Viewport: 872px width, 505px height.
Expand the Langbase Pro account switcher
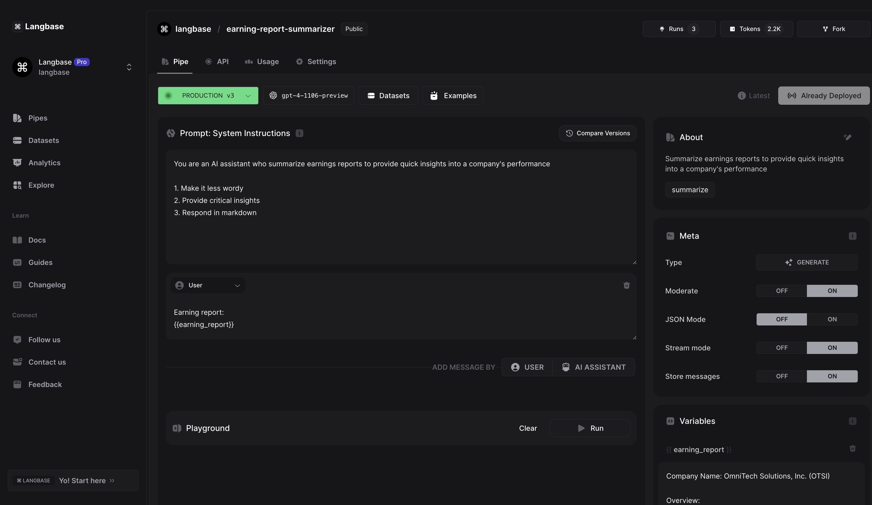tap(129, 67)
